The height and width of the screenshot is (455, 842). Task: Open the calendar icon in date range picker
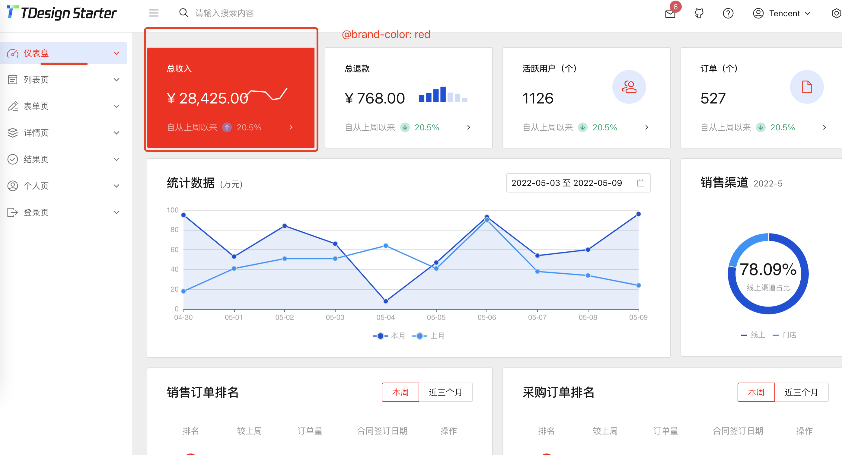click(641, 183)
